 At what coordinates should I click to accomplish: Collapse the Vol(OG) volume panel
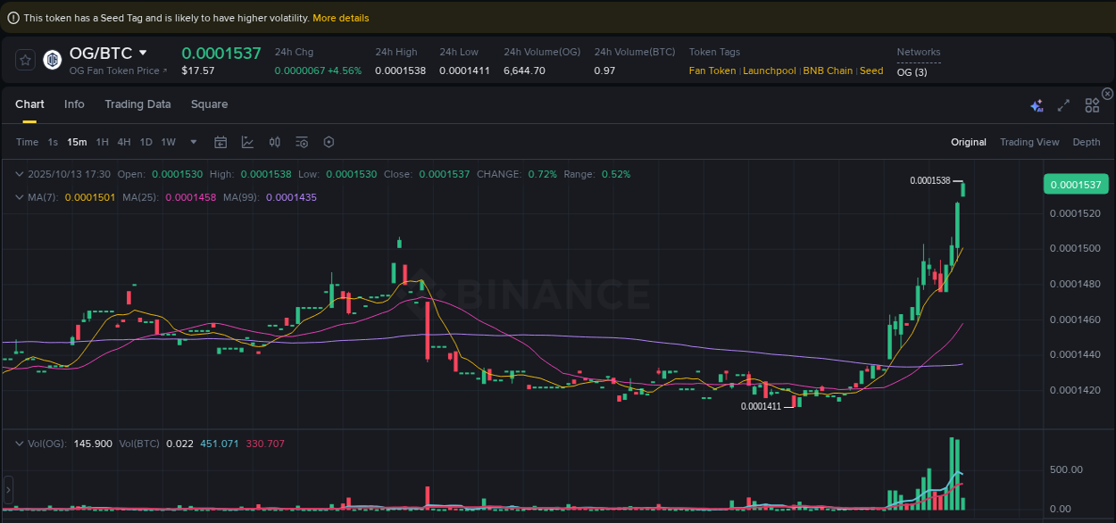[19, 443]
